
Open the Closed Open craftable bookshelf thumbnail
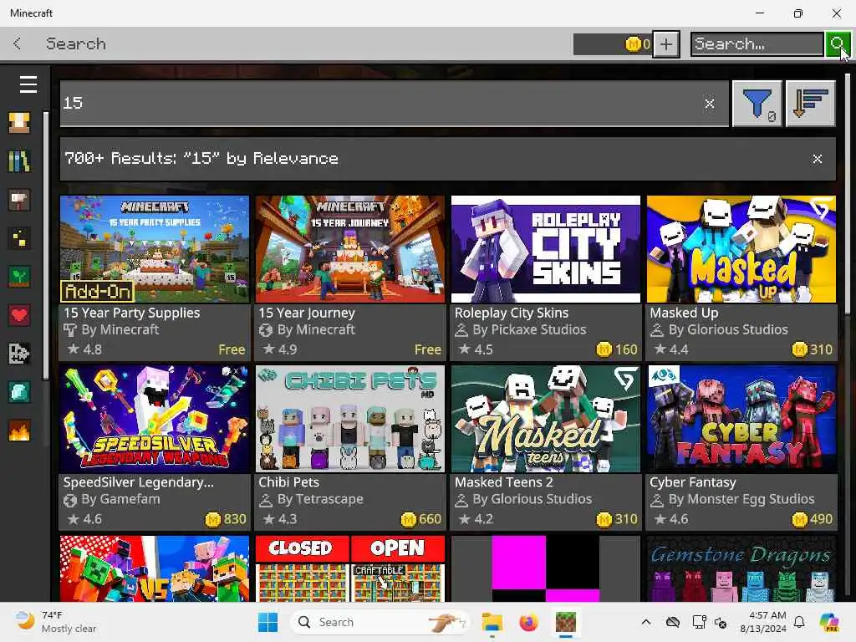(x=350, y=568)
